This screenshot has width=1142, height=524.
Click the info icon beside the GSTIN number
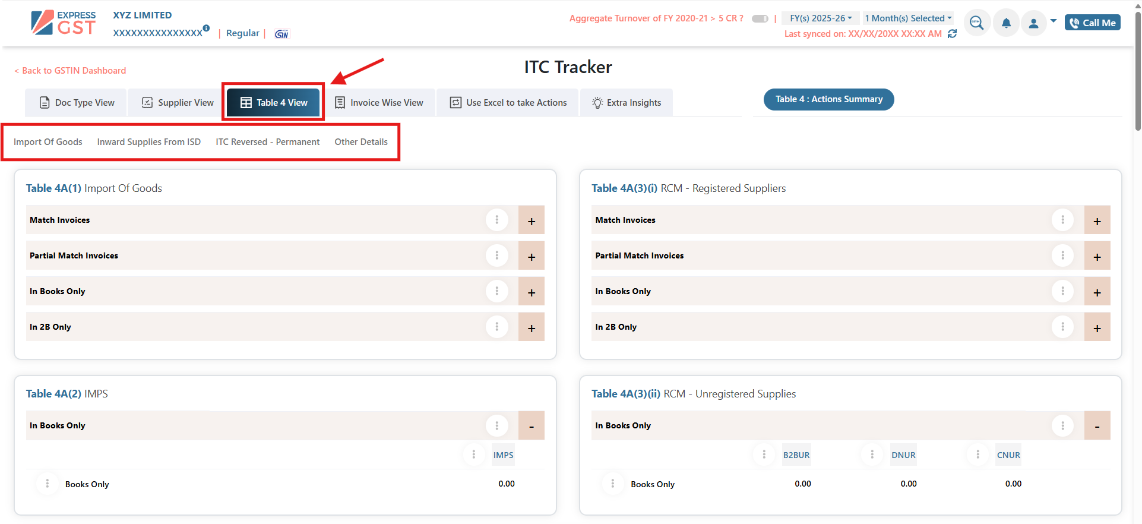pos(206,28)
